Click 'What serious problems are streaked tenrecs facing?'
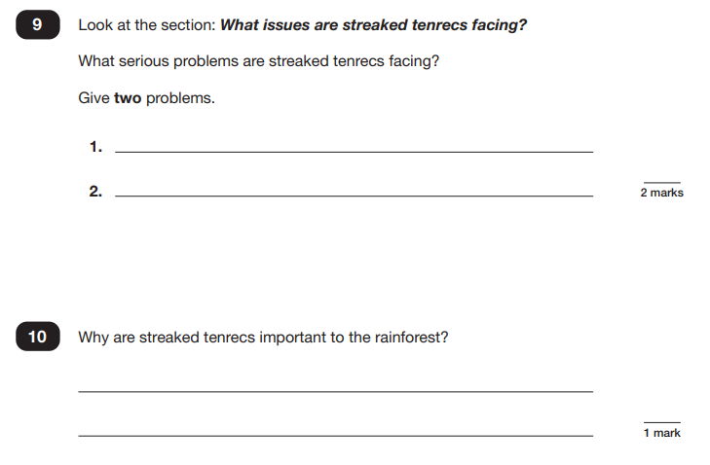710x465 pixels. (258, 61)
